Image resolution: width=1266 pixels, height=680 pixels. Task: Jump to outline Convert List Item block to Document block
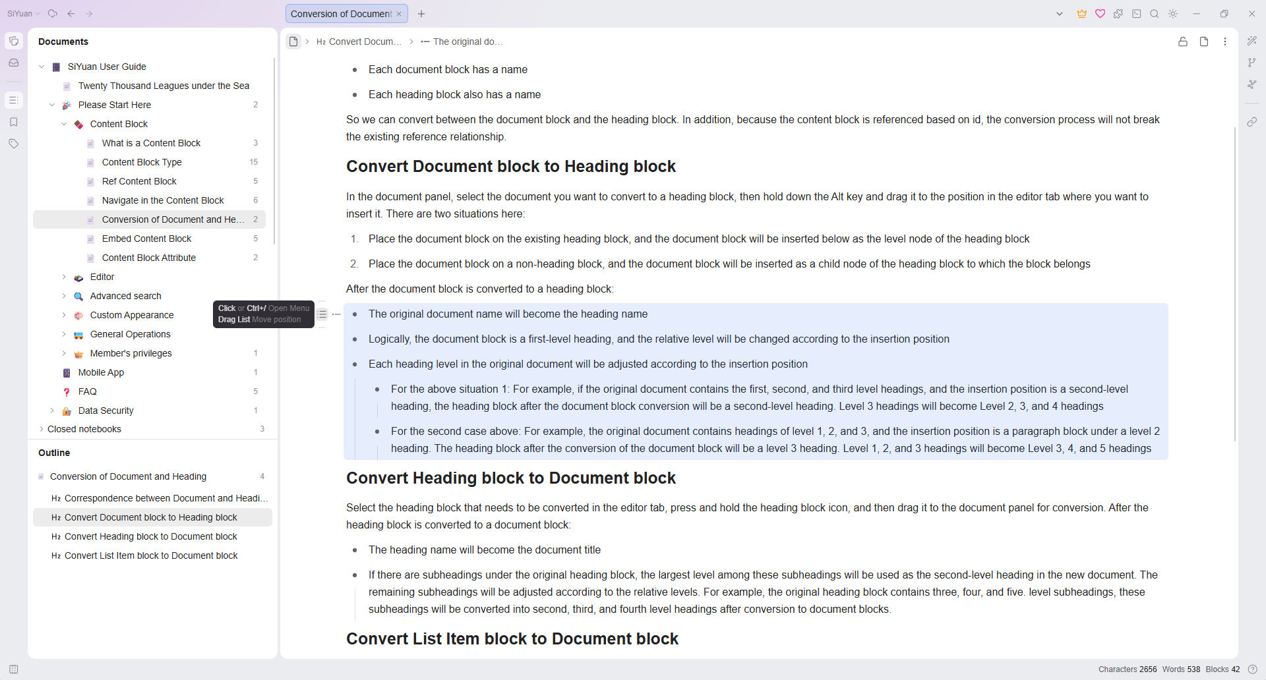click(x=152, y=555)
